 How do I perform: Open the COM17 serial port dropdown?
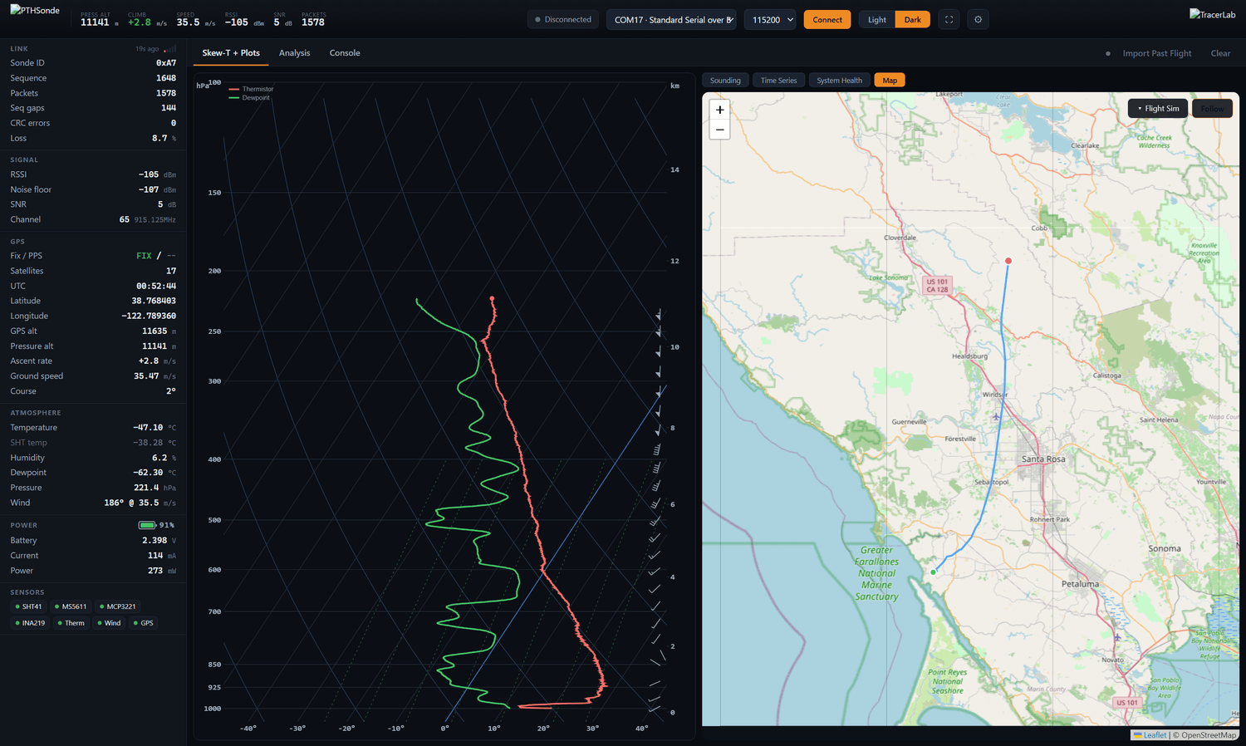click(x=671, y=19)
